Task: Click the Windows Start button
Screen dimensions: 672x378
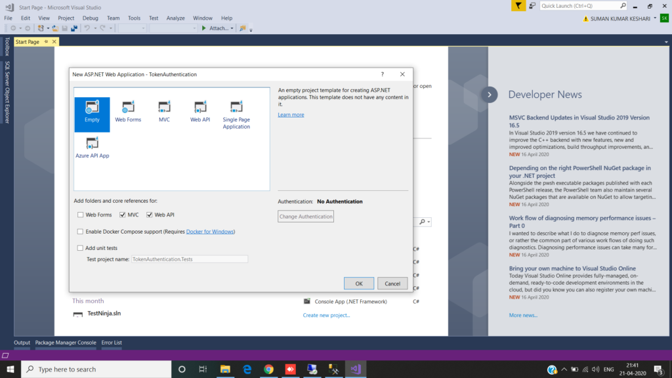Action: (10, 369)
